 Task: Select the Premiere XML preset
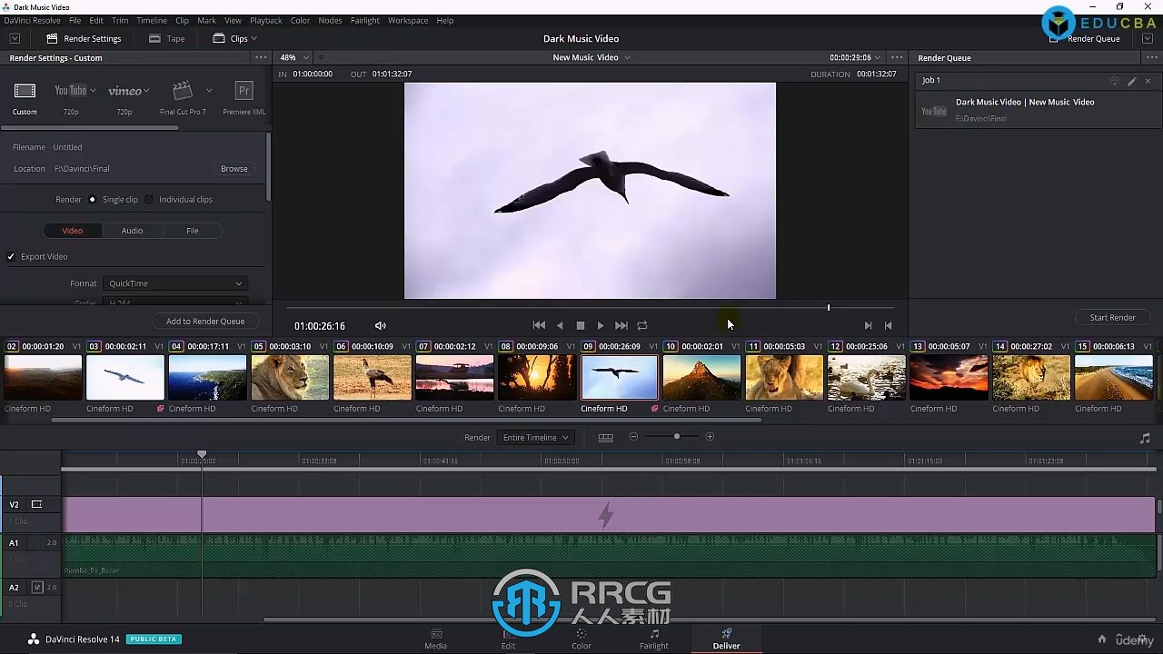point(244,91)
